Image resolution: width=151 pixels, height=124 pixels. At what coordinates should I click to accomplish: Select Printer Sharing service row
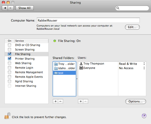tap(27, 59)
